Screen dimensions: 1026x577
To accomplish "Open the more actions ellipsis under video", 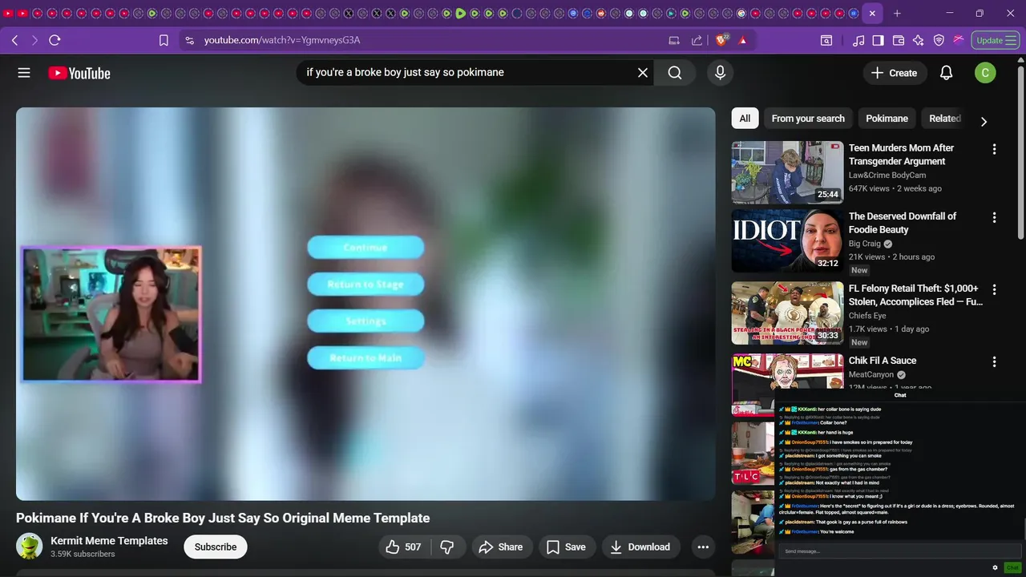I will [703, 547].
